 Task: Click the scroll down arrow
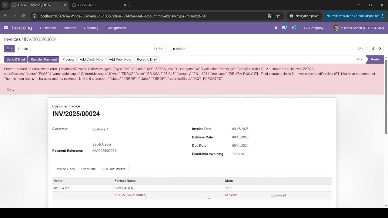click(x=386, y=206)
